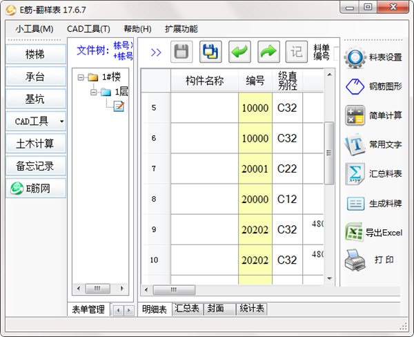The height and width of the screenshot is (337, 414).
Task: Select the 明细表 tab
Action: point(155,309)
